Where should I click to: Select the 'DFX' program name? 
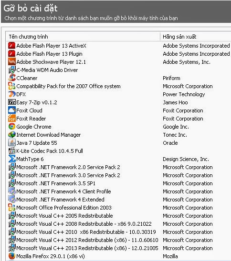[21, 94]
